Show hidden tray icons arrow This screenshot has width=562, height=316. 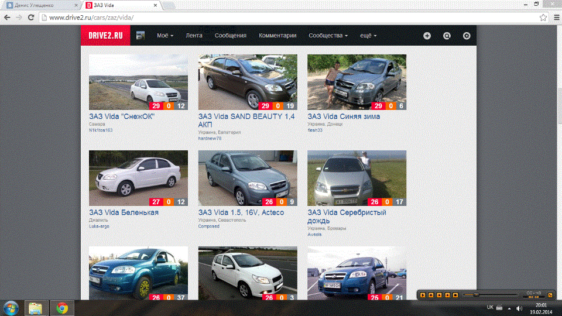click(x=509, y=308)
